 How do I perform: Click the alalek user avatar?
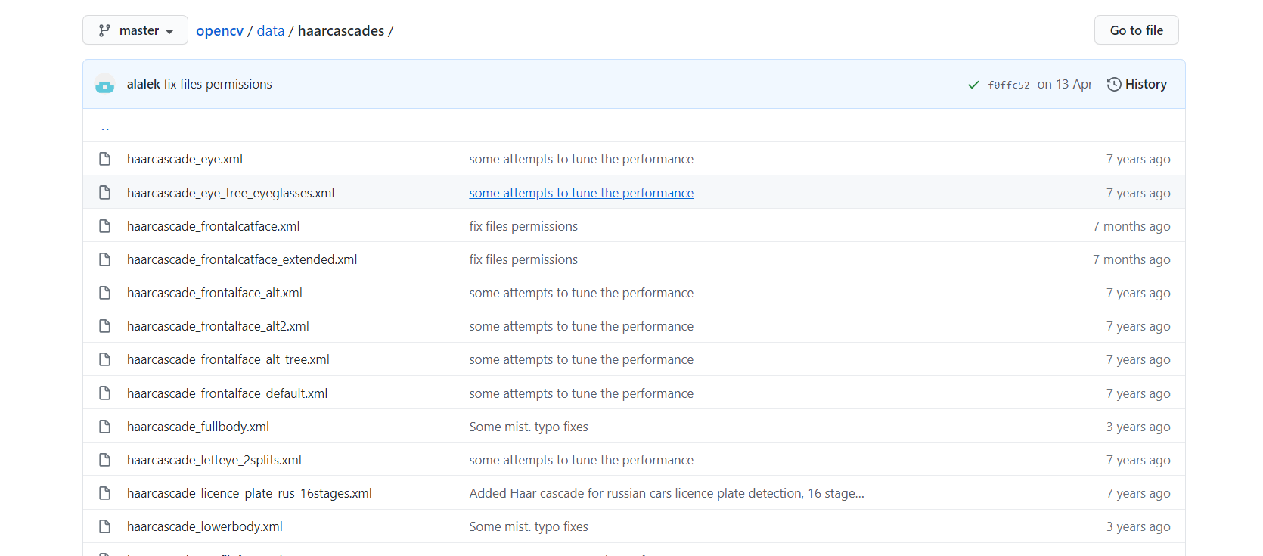pos(105,84)
